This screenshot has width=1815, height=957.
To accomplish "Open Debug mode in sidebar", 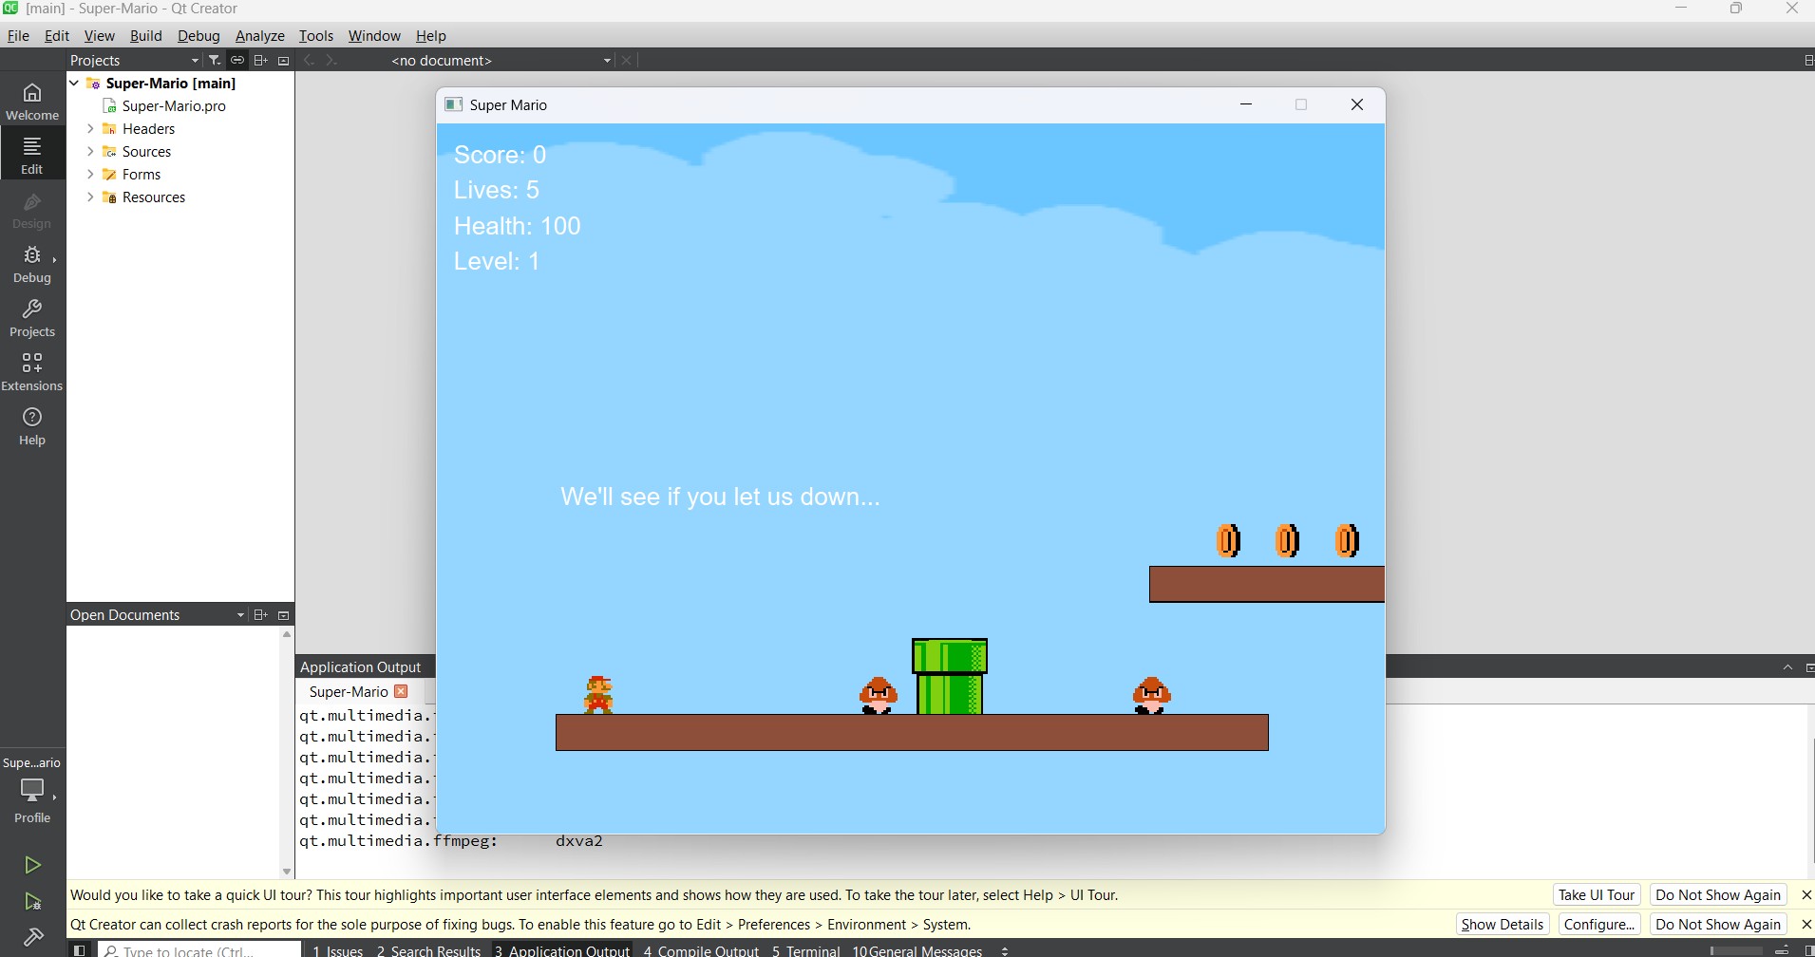I will coord(32,264).
